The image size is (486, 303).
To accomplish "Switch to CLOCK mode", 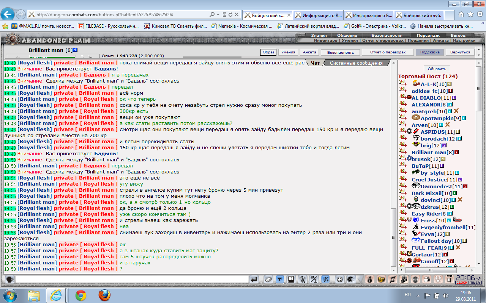I will [462, 283].
